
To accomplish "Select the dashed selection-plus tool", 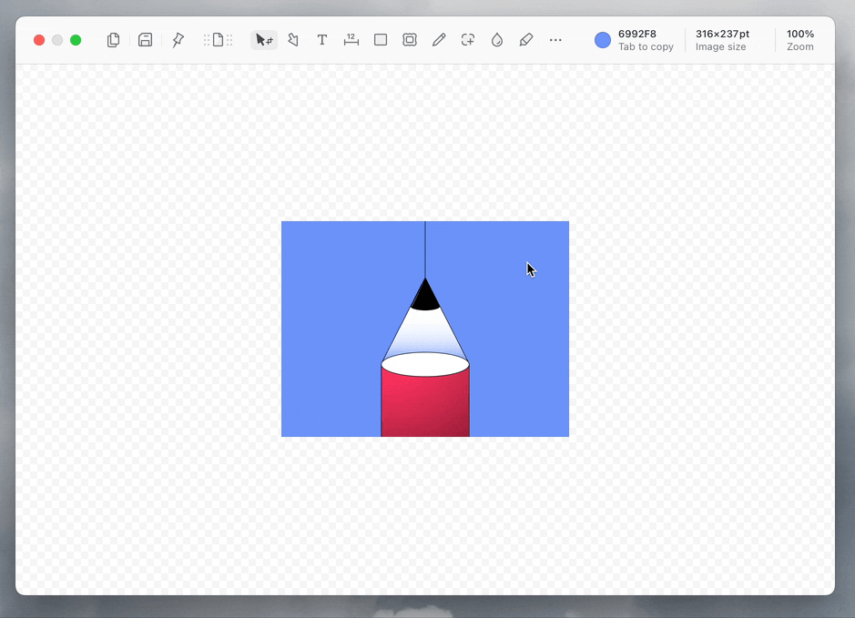I will (x=468, y=40).
